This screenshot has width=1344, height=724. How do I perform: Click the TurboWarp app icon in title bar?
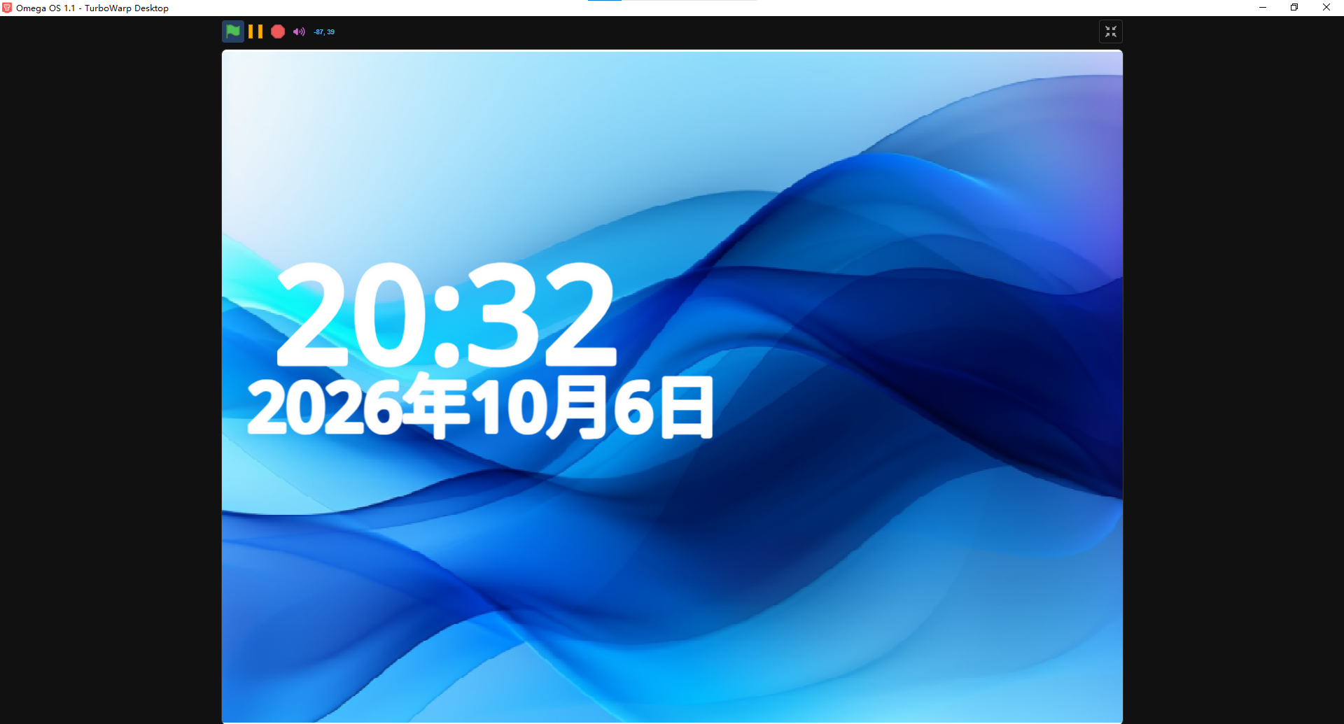[x=7, y=8]
